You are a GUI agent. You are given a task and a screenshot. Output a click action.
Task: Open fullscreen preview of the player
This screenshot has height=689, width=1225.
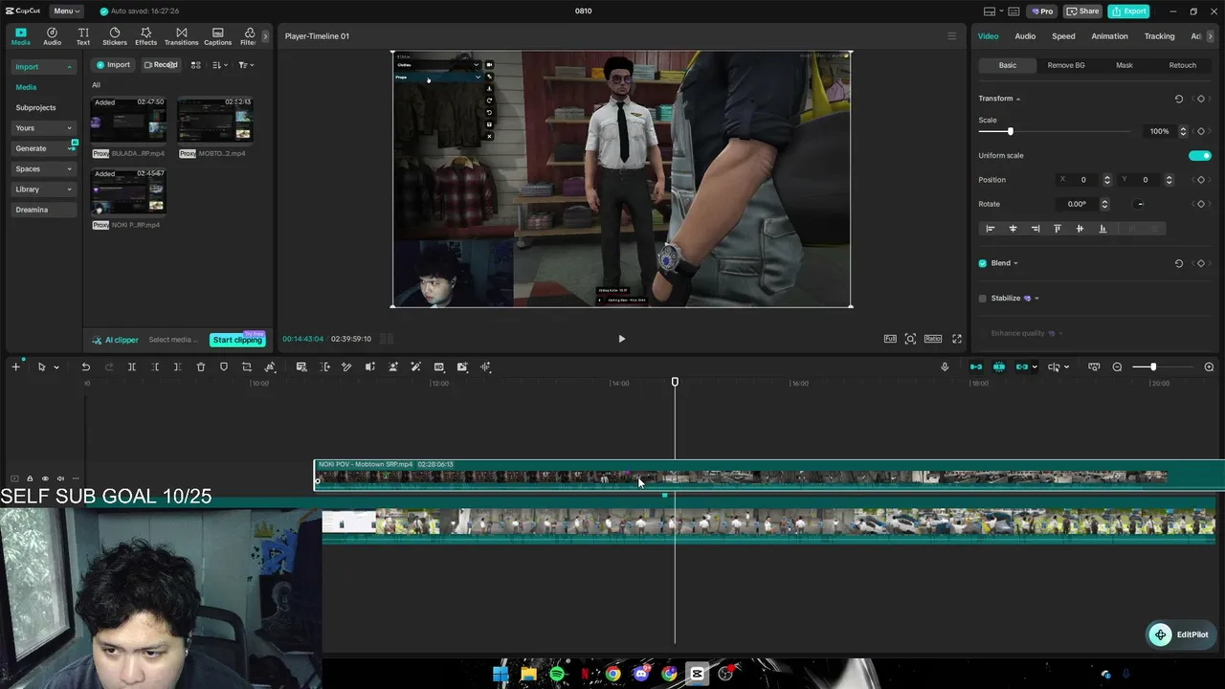(x=956, y=339)
